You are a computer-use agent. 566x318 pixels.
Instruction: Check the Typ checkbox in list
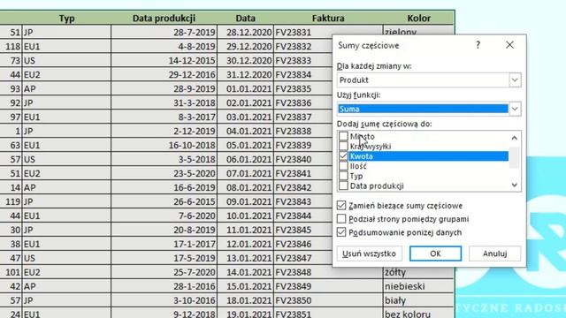343,176
